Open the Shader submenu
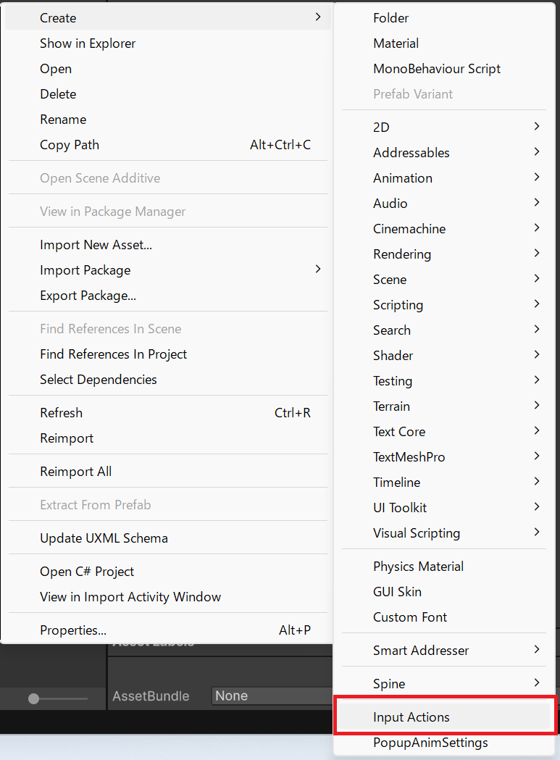 [393, 356]
